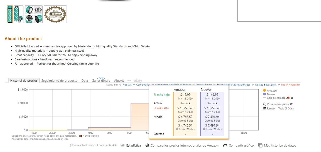
Task: Click the refresh icon after Última actualización
Action: click(115, 145)
